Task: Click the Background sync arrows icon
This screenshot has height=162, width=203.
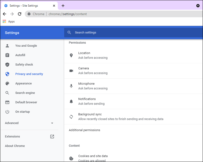Action: click(71, 117)
